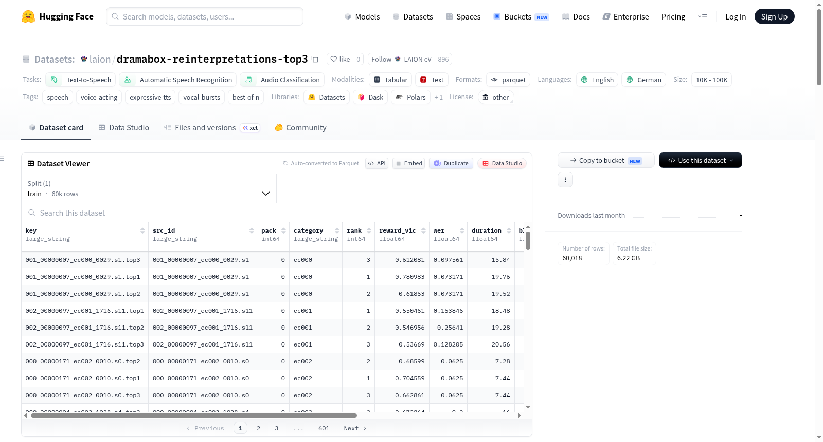Click the Audio Classification task tag
Image resolution: width=823 pixels, height=442 pixels.
click(x=282, y=80)
